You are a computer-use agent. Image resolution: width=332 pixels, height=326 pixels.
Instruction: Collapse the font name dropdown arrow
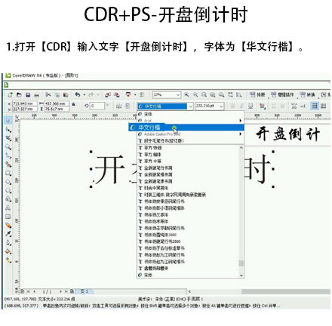point(190,106)
